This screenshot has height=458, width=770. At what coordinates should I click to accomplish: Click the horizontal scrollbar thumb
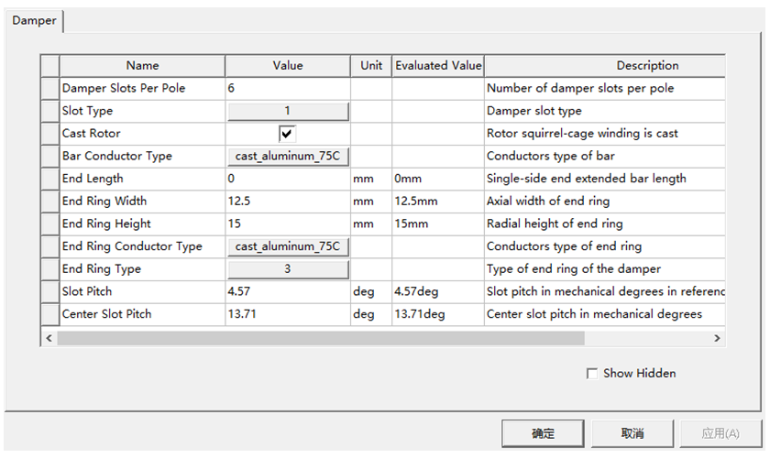coord(321,338)
